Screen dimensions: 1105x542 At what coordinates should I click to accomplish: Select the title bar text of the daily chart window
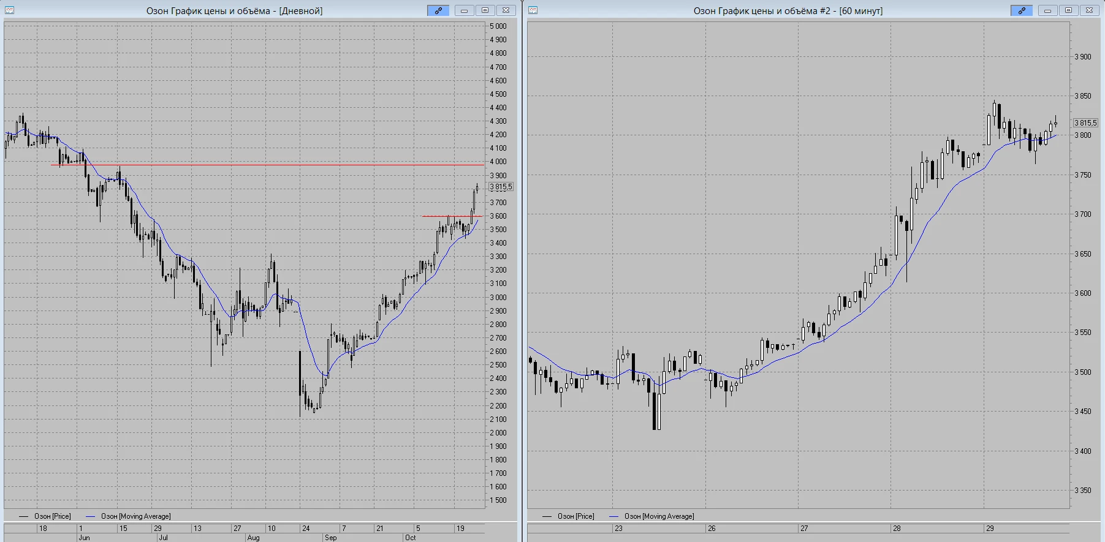coord(234,11)
